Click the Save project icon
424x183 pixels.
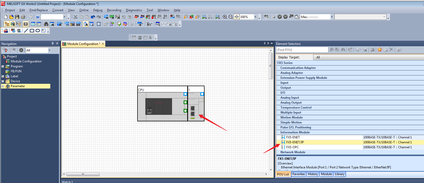17,17
